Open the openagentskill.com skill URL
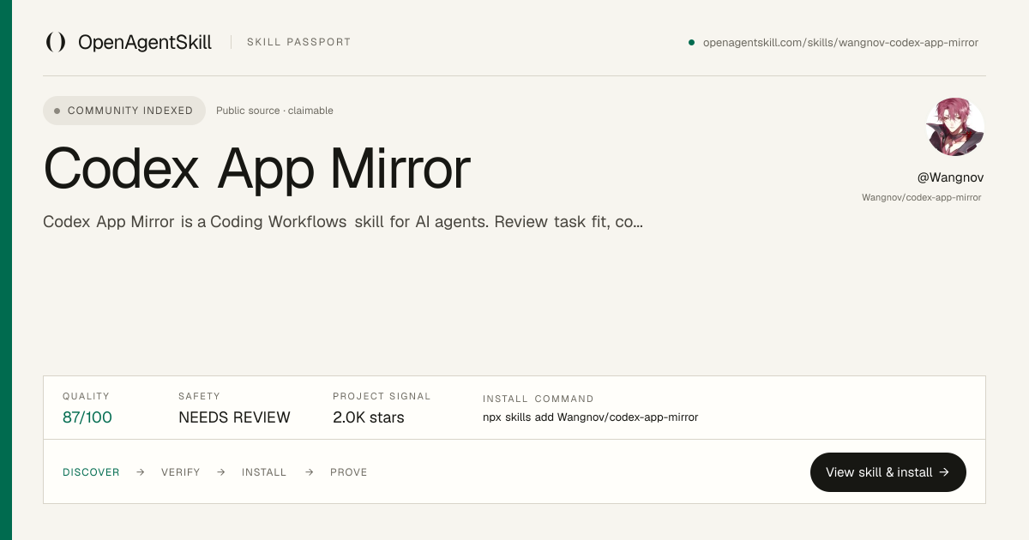The image size is (1029, 540). point(840,42)
